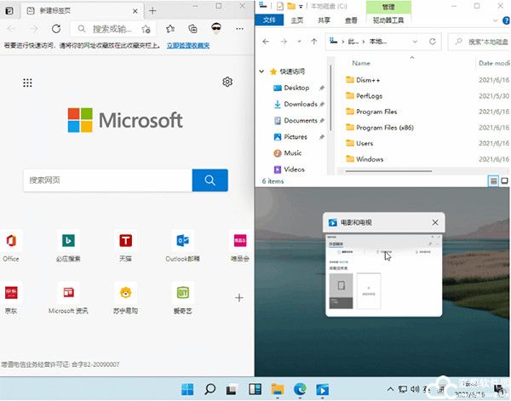The image size is (511, 401).
Task: Open the Drive Tools tab in Explorer
Action: [388, 20]
